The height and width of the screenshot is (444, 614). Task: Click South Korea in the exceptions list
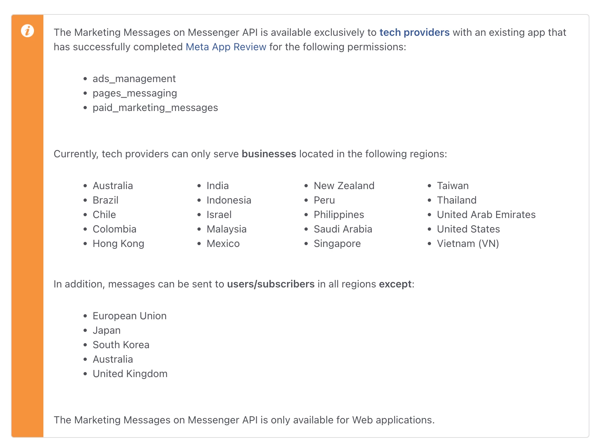tap(121, 345)
